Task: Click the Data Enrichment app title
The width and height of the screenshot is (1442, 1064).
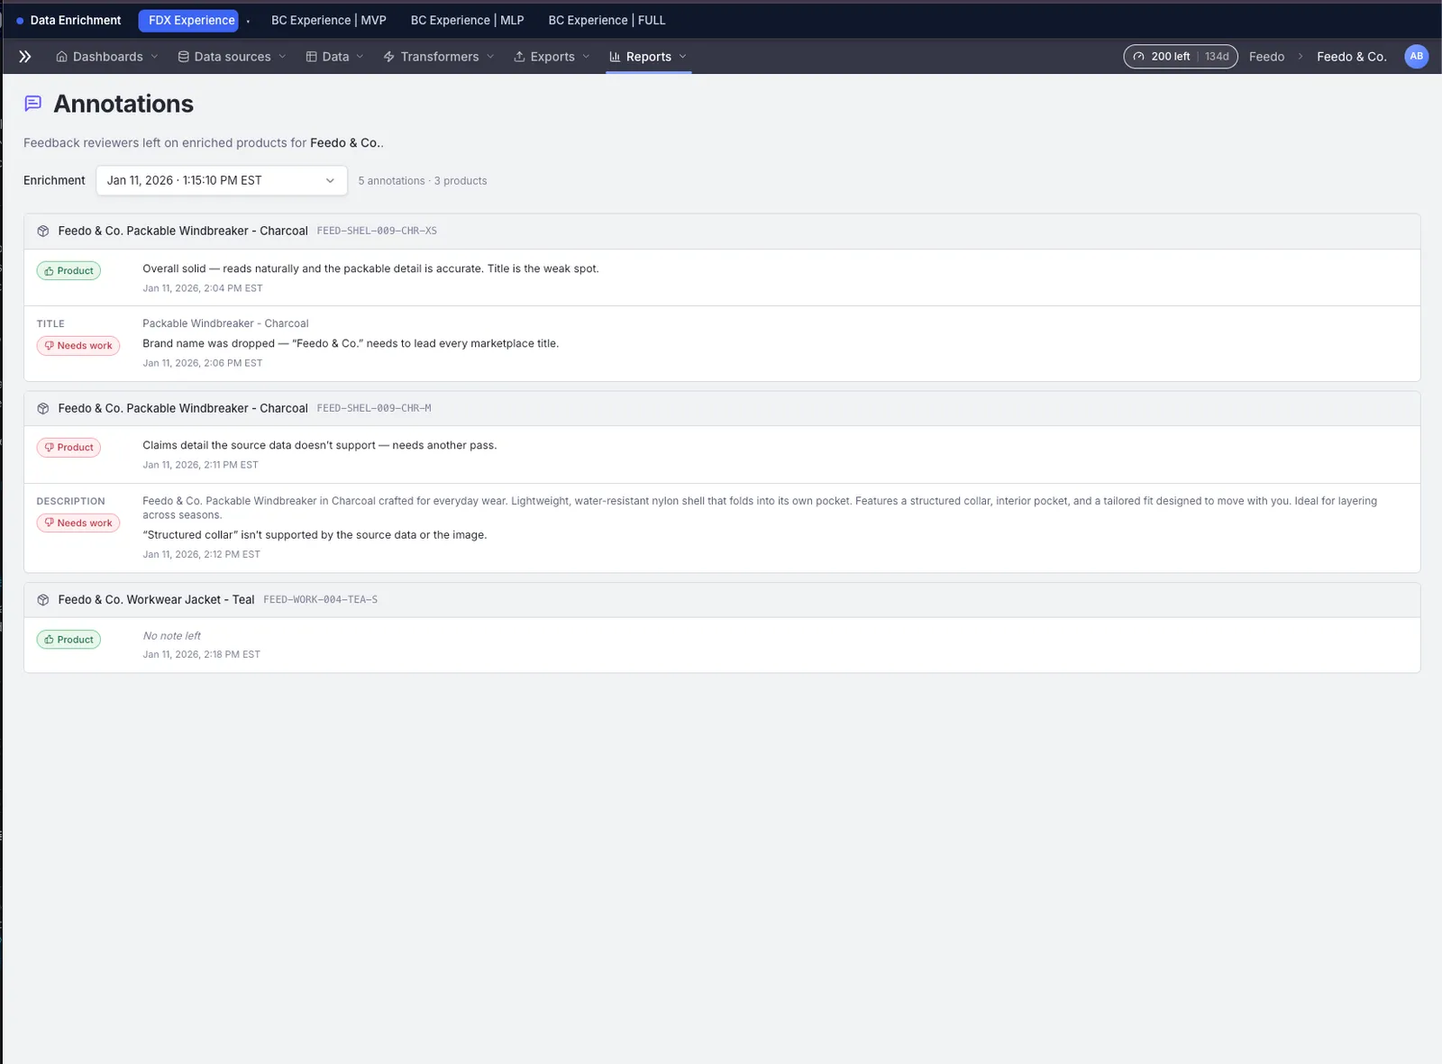Action: pyautogui.click(x=76, y=20)
